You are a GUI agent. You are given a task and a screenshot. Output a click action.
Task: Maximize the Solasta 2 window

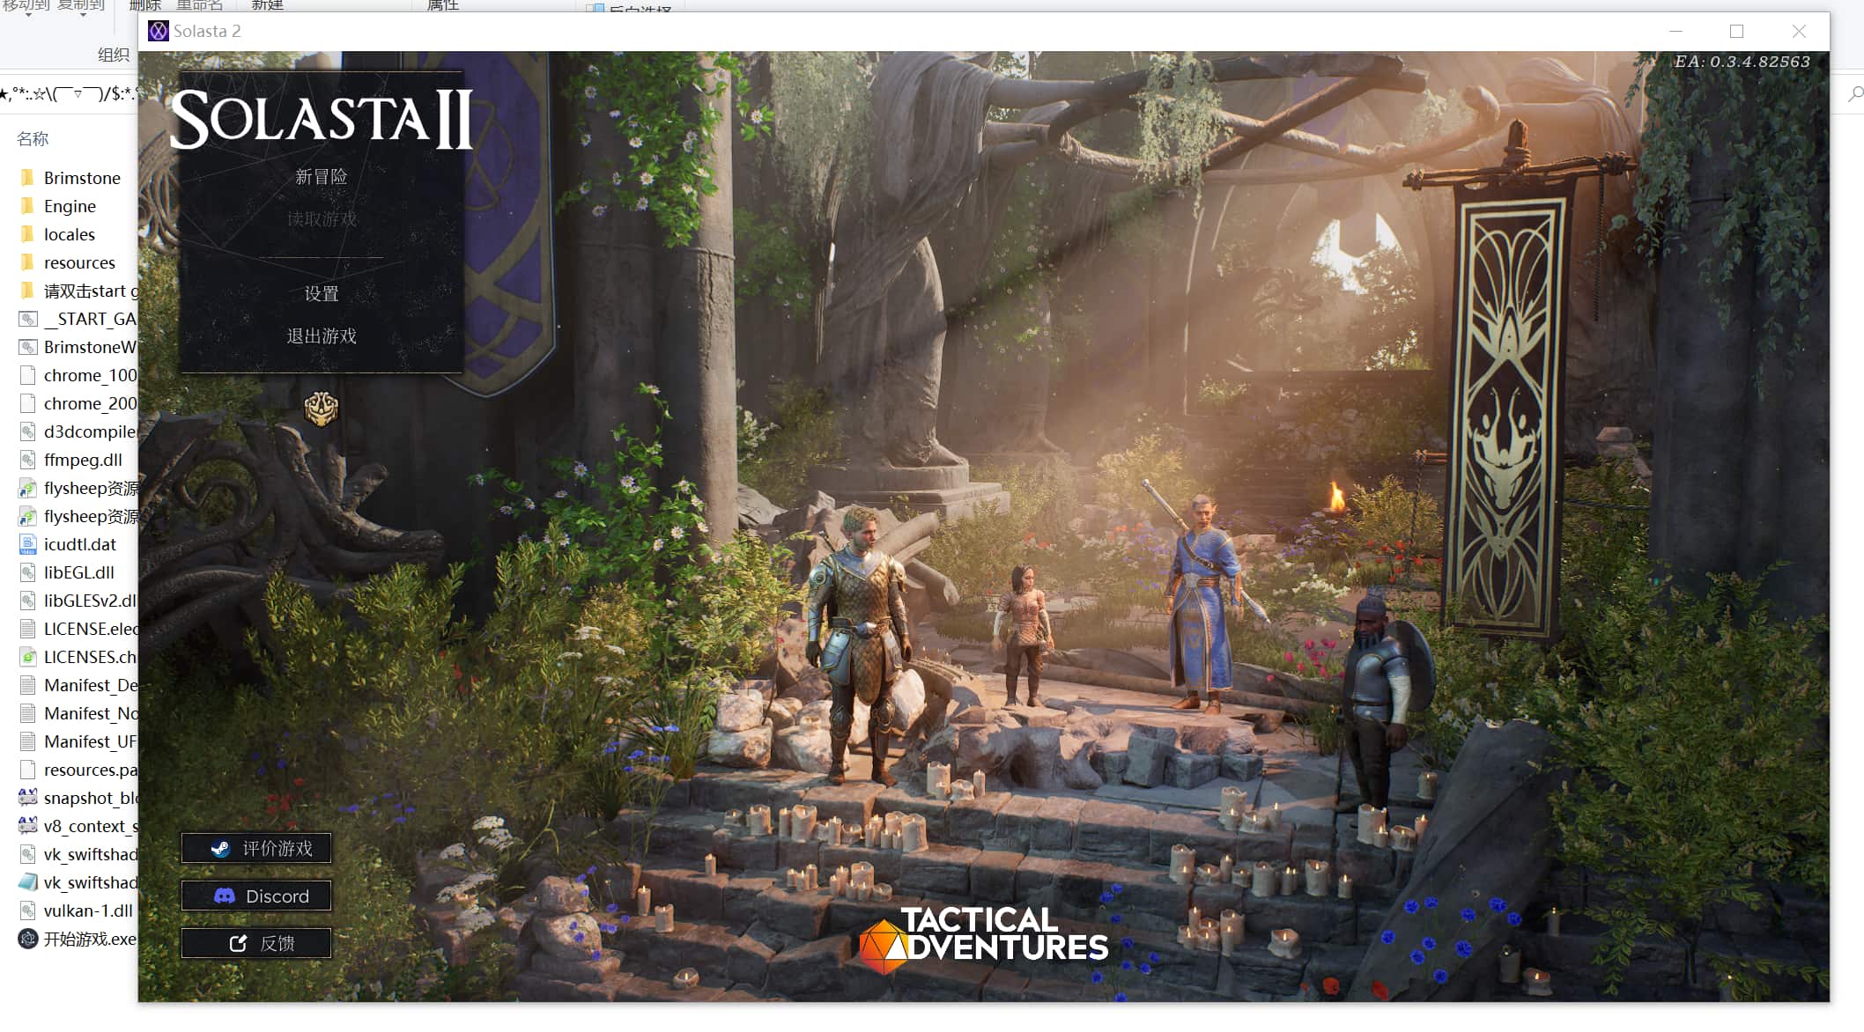(1736, 31)
